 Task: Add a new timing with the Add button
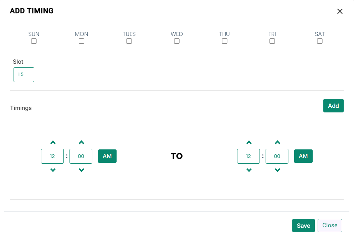[333, 106]
